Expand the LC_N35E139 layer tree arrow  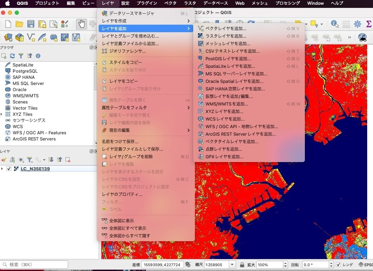2,169
